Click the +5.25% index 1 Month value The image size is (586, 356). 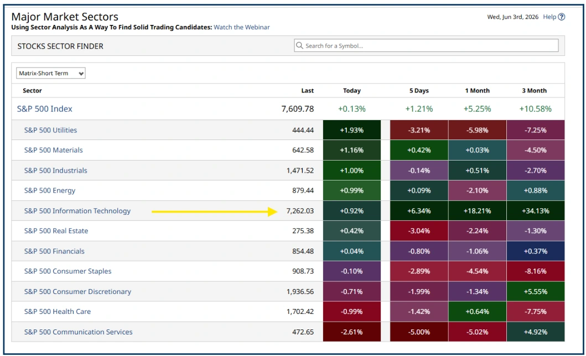(477, 109)
